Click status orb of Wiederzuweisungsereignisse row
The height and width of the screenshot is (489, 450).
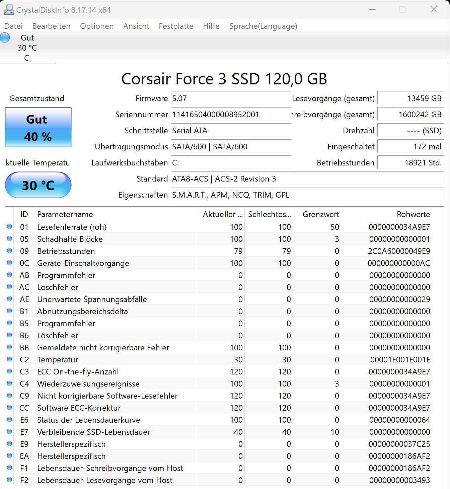click(x=9, y=383)
